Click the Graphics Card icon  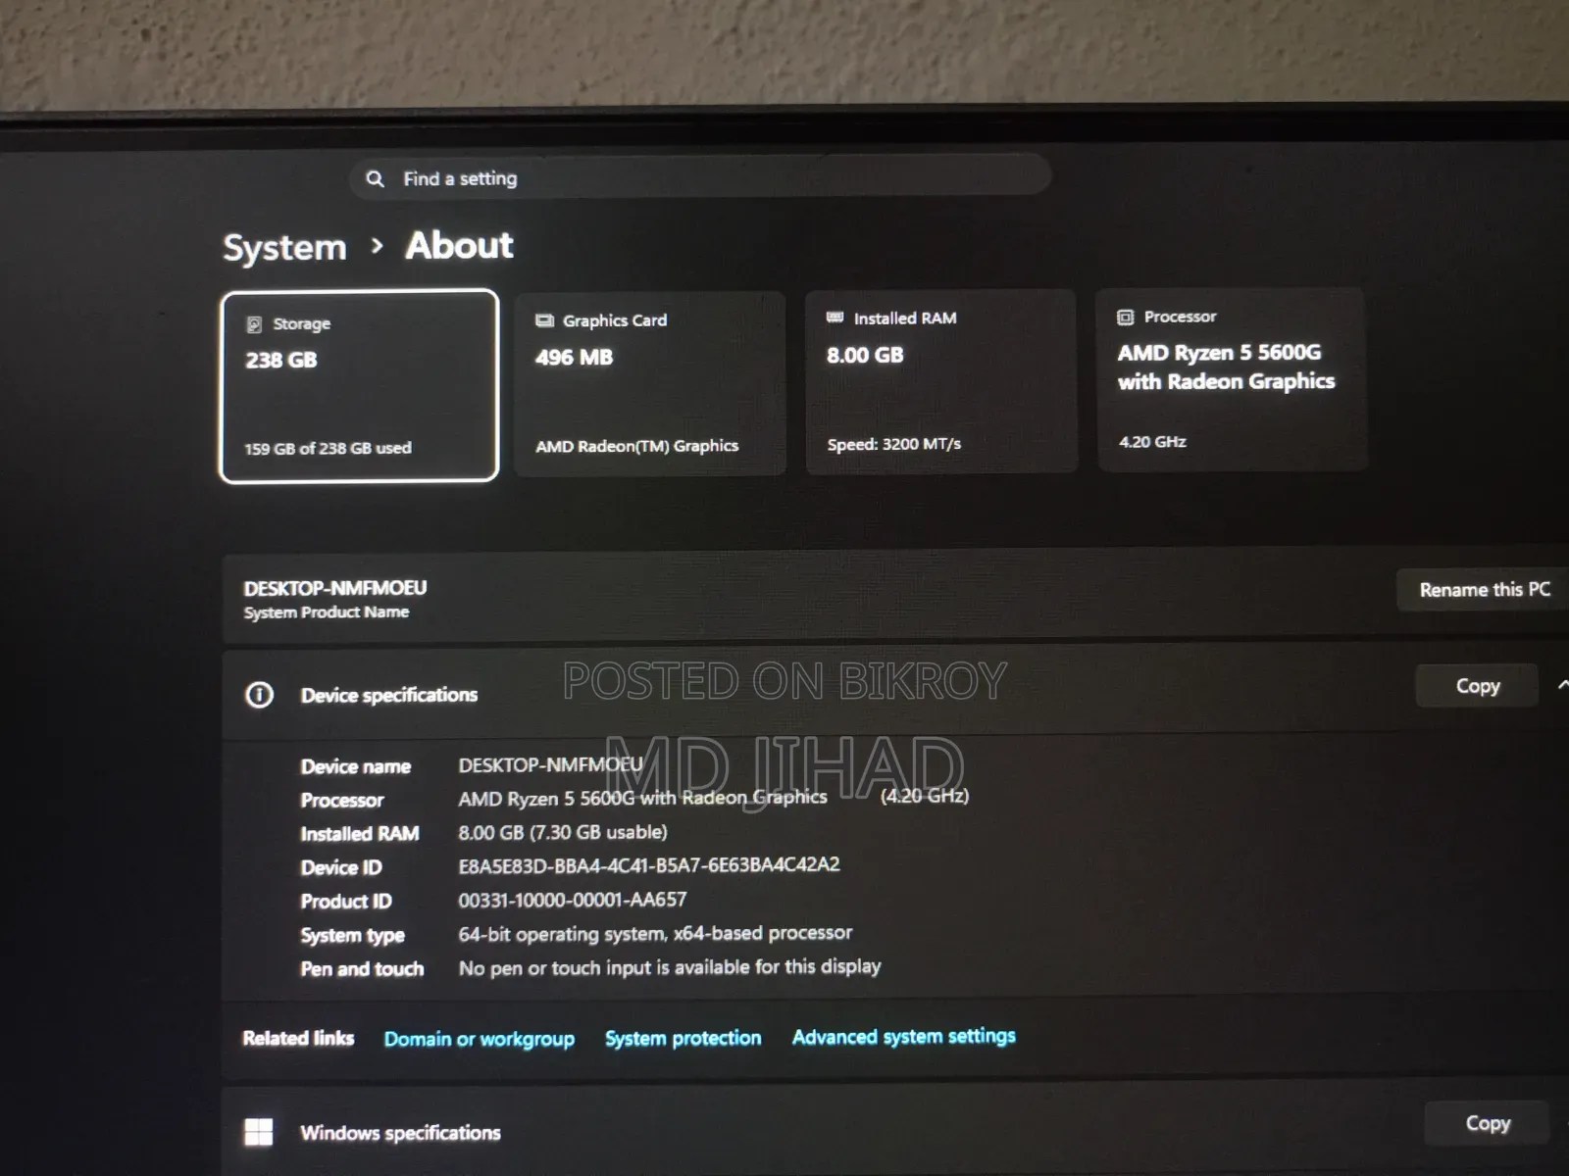[x=544, y=320]
